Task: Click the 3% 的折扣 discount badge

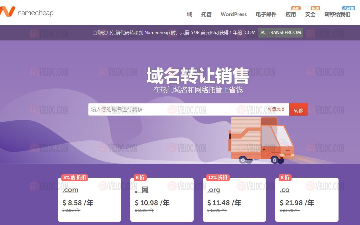Action: pos(74,178)
